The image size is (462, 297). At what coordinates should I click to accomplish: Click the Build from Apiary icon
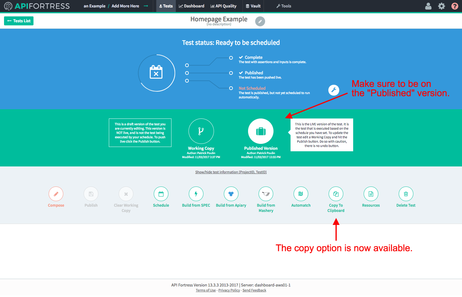tap(231, 194)
